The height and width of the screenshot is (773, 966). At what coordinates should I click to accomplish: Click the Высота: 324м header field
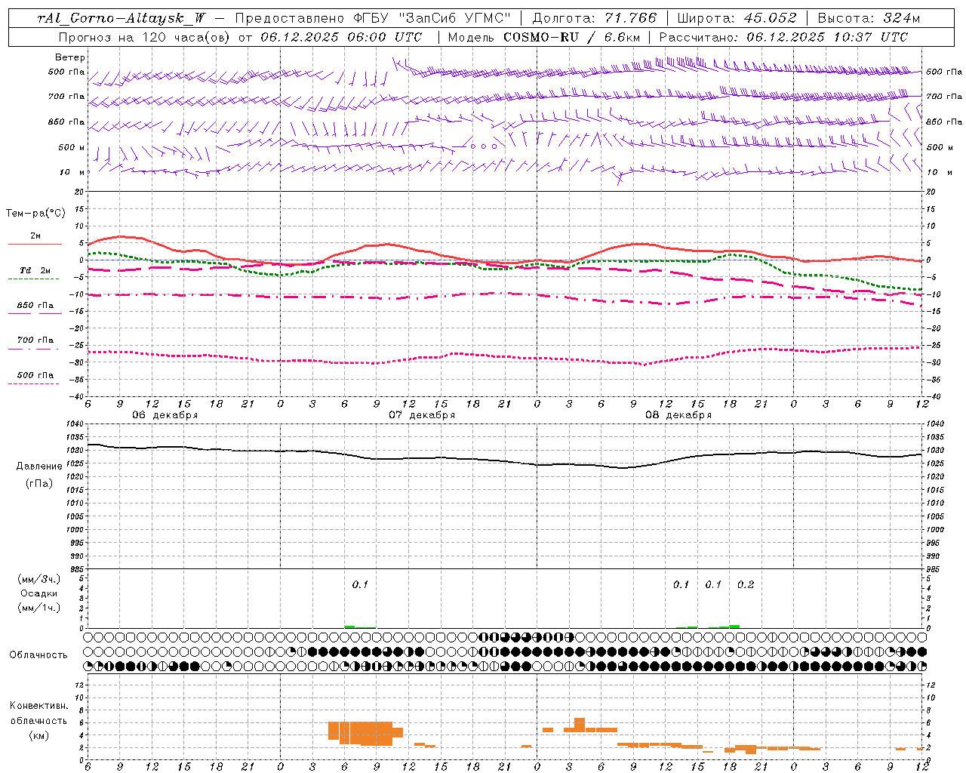[x=869, y=18]
